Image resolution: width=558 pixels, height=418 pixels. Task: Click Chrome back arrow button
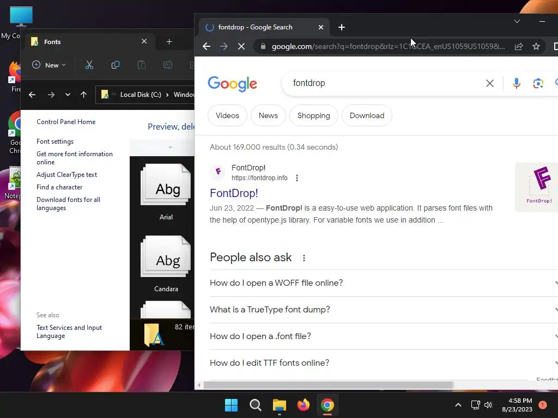click(x=207, y=46)
